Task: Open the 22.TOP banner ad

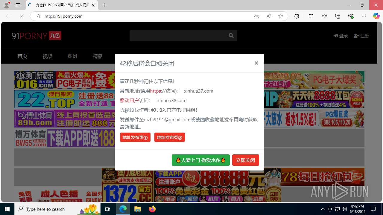Action: (65, 99)
